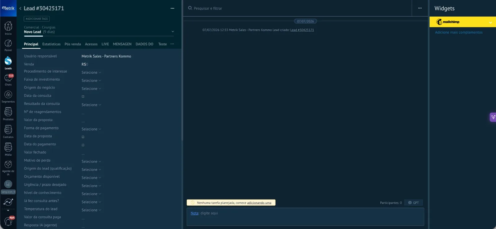Open the Produtos sidebar icon
Image resolution: width=496 pixels, height=229 pixels.
[x=8, y=114]
